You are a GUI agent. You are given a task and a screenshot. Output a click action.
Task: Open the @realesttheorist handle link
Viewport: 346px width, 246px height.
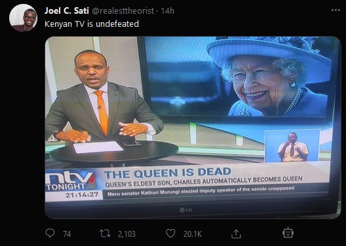[123, 10]
